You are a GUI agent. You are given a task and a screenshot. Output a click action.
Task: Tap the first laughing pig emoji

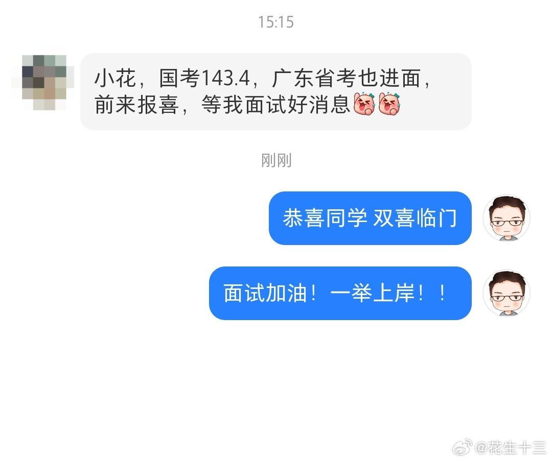coord(364,104)
